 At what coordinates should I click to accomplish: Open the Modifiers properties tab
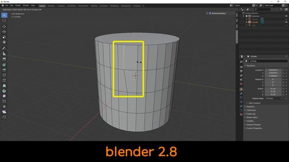(x=241, y=94)
